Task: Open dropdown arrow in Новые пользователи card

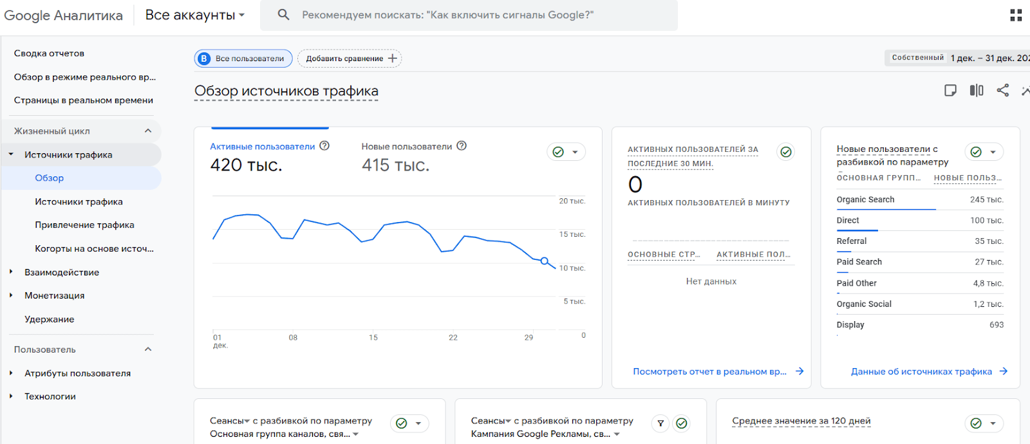Action: 993,153
